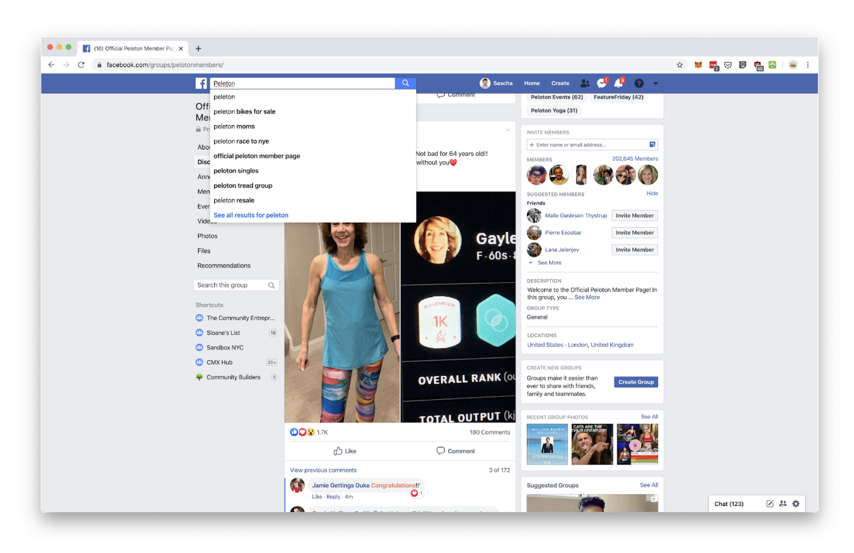Create a new chat group from chat bar
Image resolution: width=854 pixels, height=553 pixels.
pos(783,504)
